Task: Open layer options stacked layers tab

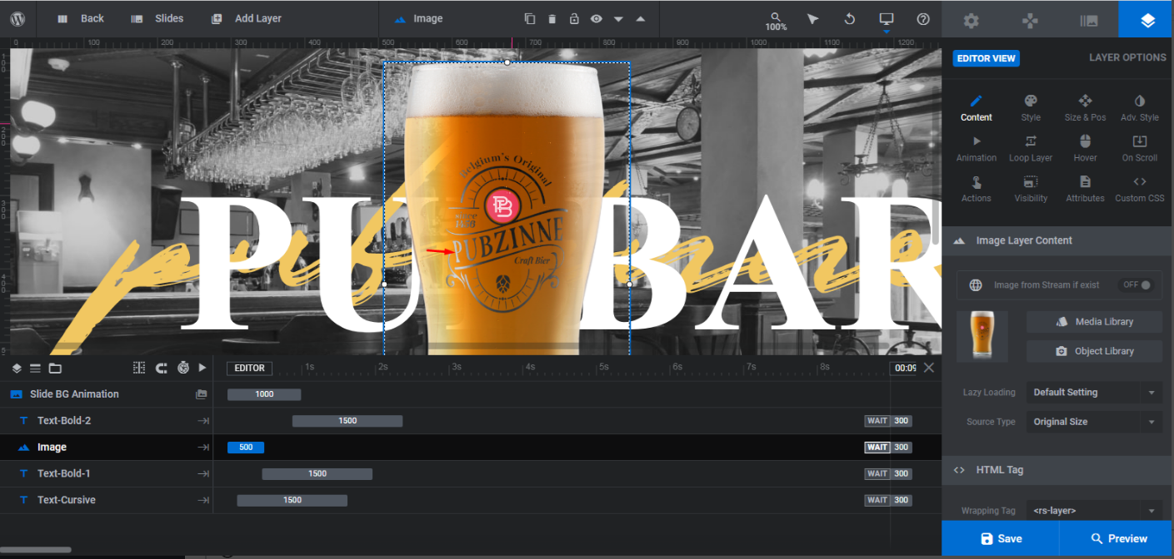Action: (1147, 21)
